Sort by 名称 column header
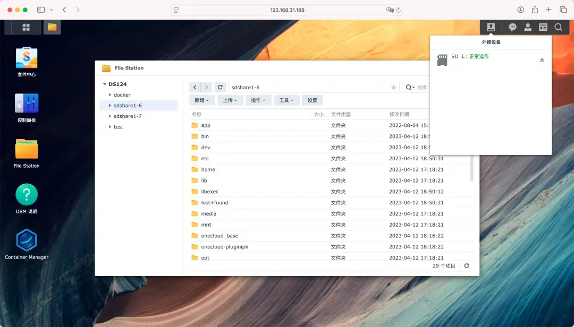 250,114
